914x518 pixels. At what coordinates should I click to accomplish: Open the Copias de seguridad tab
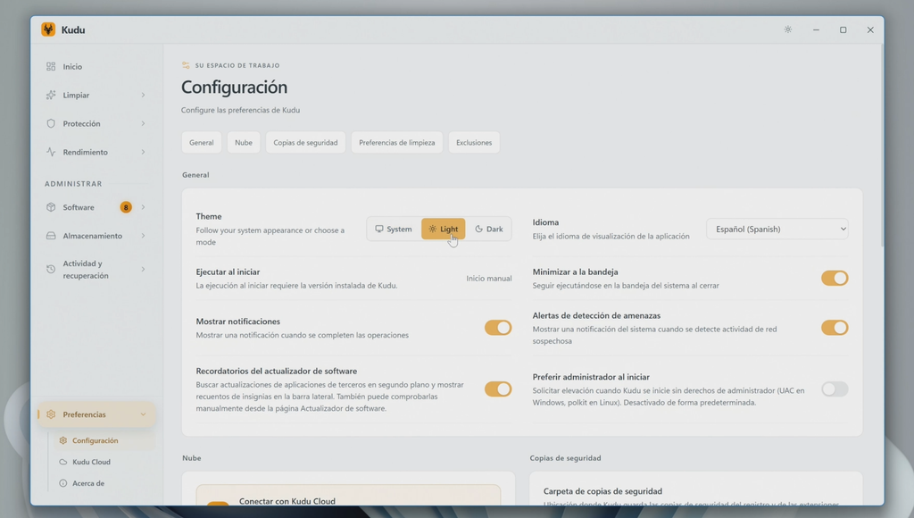point(305,142)
